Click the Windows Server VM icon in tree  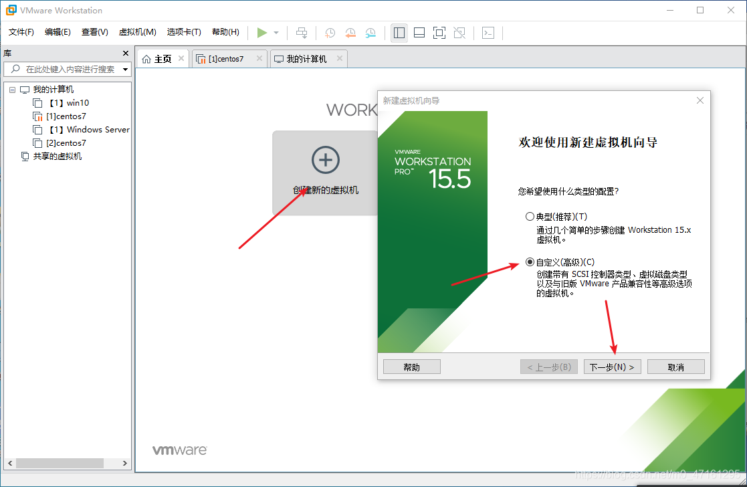(37, 130)
